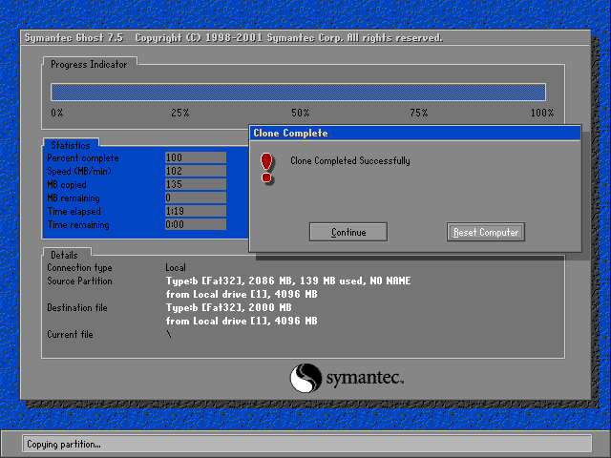
Task: Click the 0% progress scale label
Action: pos(57,113)
